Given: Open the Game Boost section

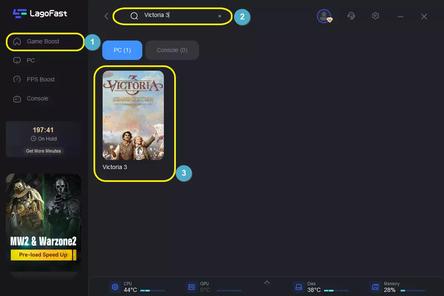Looking at the screenshot, I should [43, 41].
